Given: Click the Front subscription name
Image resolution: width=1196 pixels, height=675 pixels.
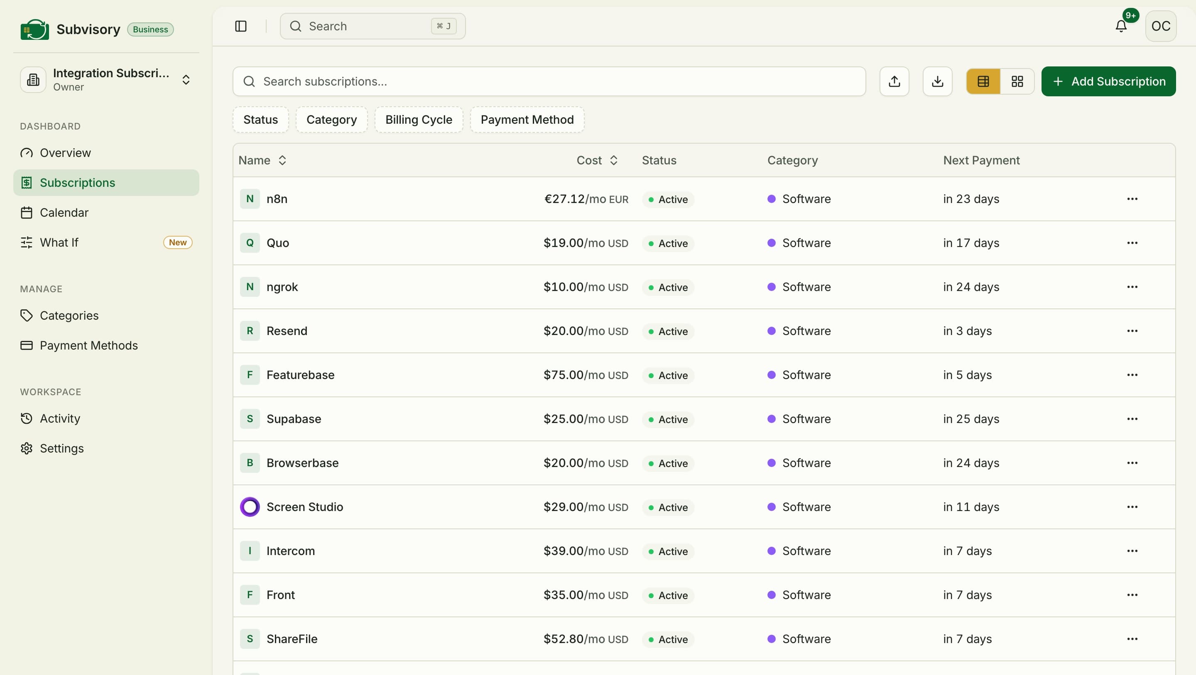Looking at the screenshot, I should click(x=280, y=595).
